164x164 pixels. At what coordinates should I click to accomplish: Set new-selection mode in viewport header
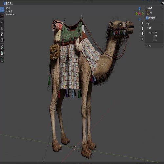pos(5,3)
